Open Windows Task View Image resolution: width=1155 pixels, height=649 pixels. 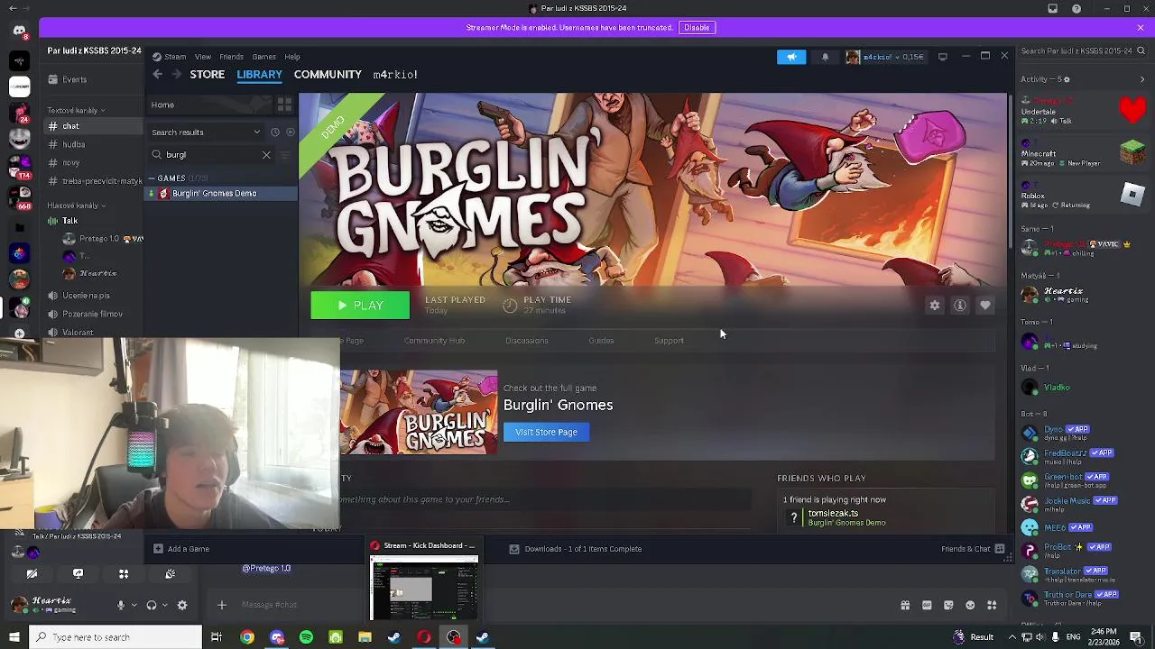[x=217, y=637]
